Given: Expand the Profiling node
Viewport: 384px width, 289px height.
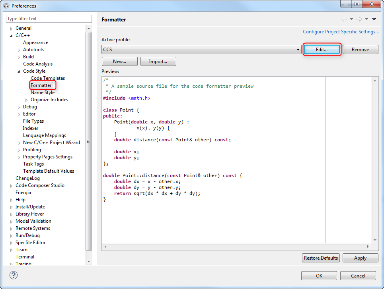Looking at the screenshot, I should click(x=19, y=150).
